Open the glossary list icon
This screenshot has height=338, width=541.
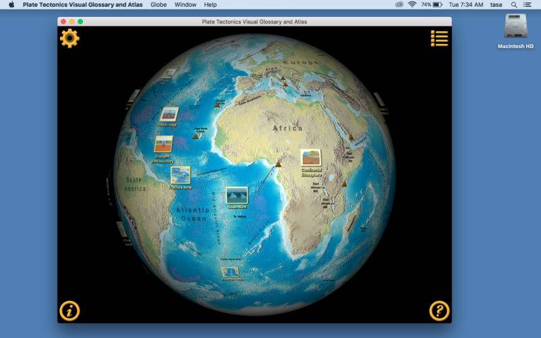[439, 39]
